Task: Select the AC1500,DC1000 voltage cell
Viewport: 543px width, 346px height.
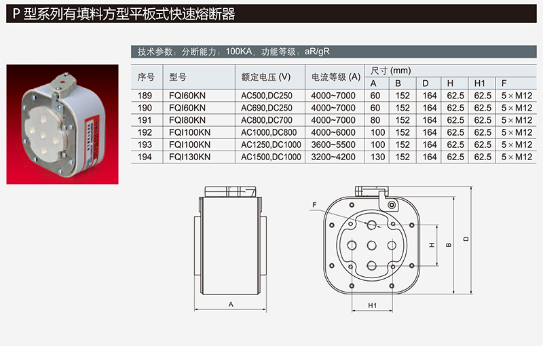Action: [271, 157]
